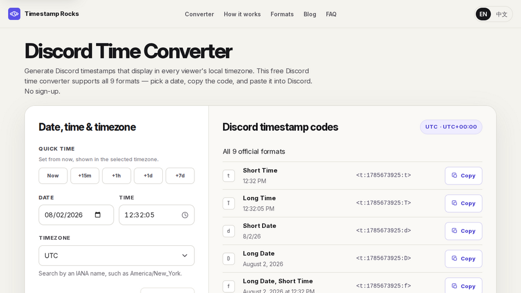Add seven days with +7d button
The image size is (521, 293).
(x=180, y=176)
